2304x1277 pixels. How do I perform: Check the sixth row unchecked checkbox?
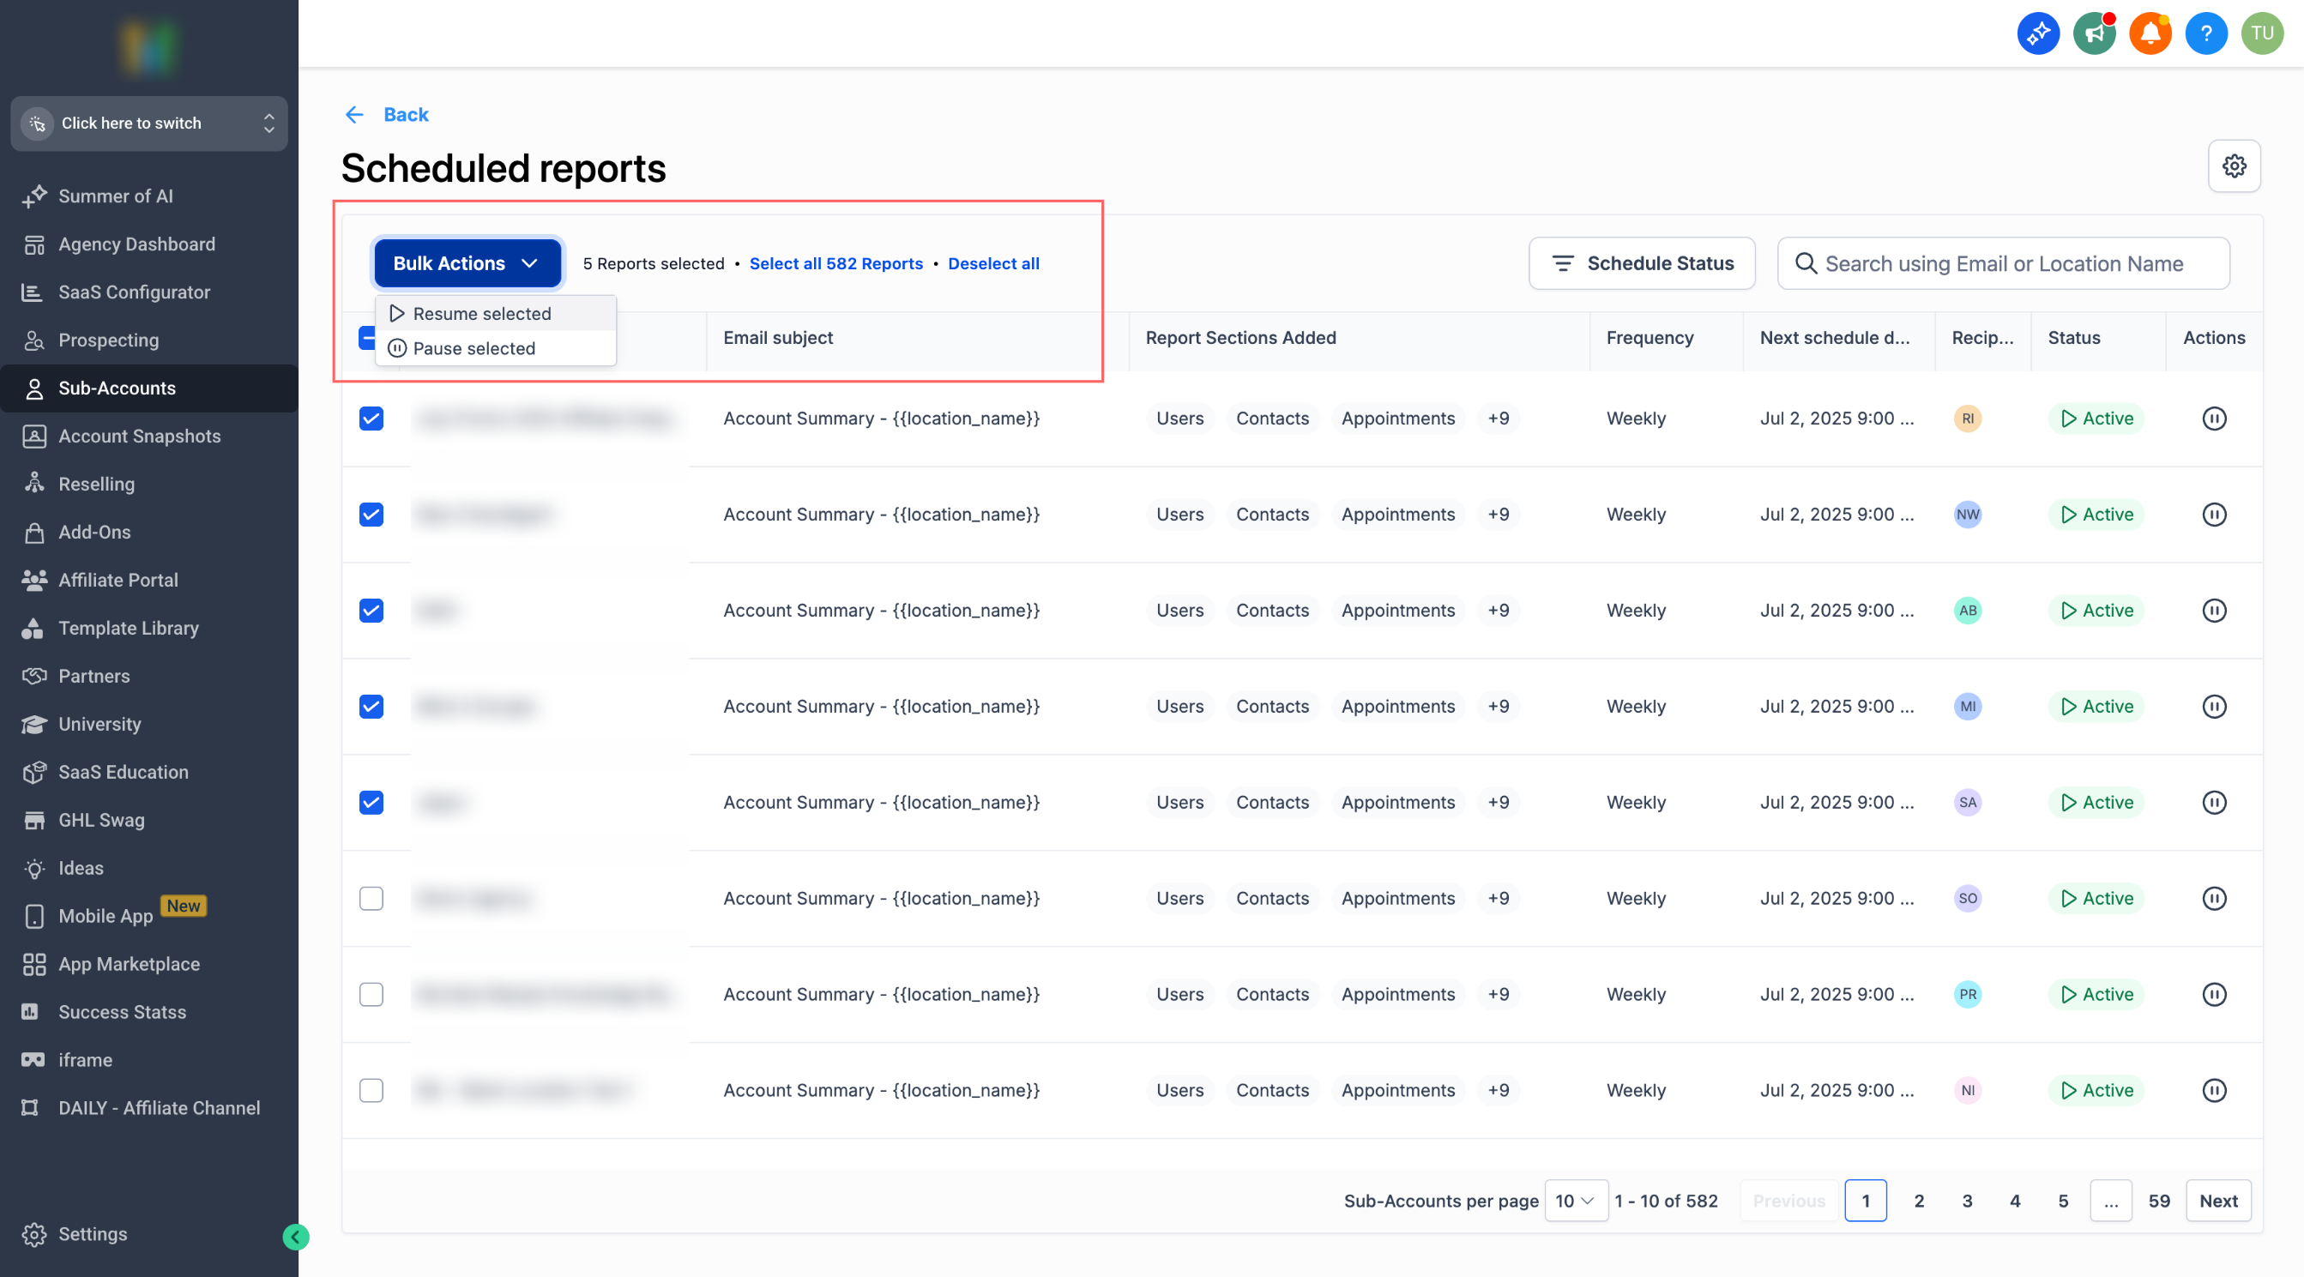371,898
